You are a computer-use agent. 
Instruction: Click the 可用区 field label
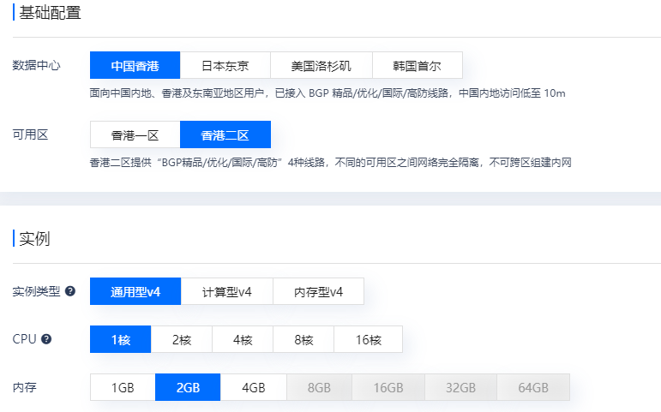(30, 134)
